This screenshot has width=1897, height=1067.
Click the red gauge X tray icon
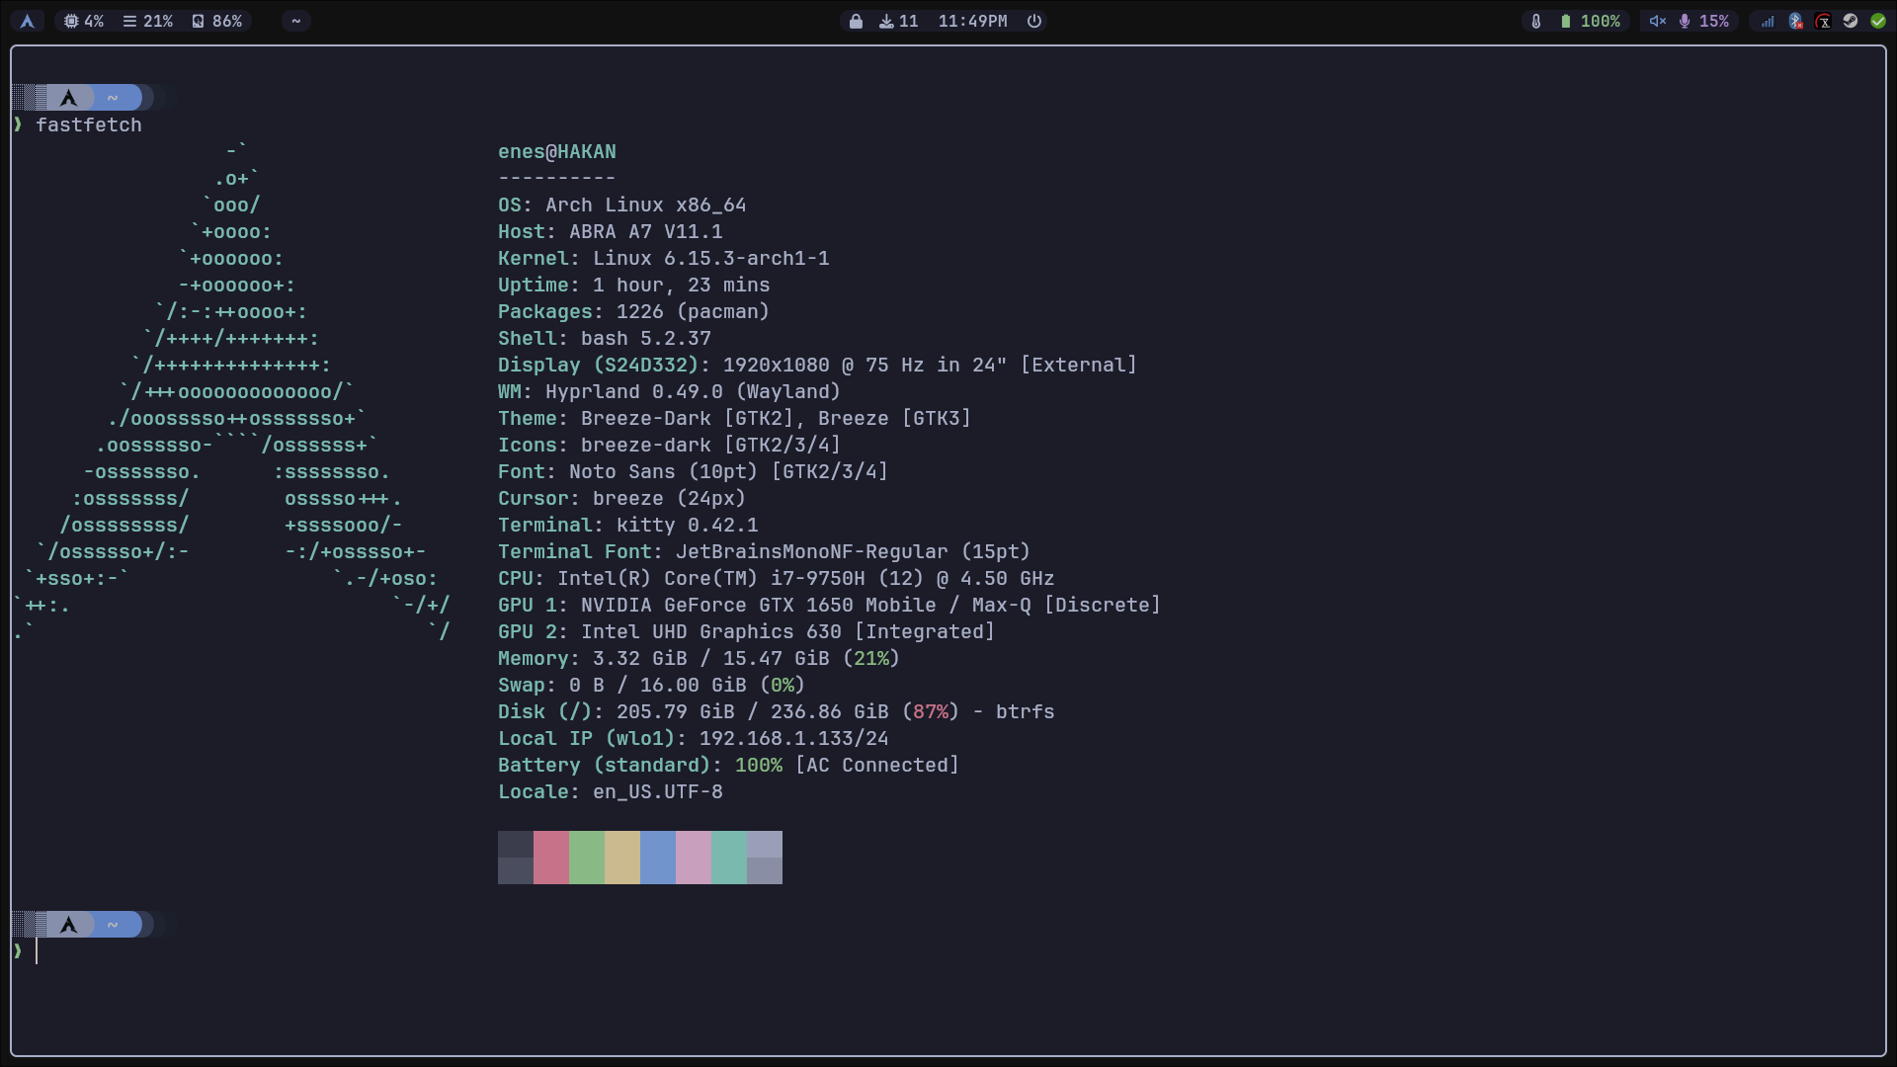1824,21
